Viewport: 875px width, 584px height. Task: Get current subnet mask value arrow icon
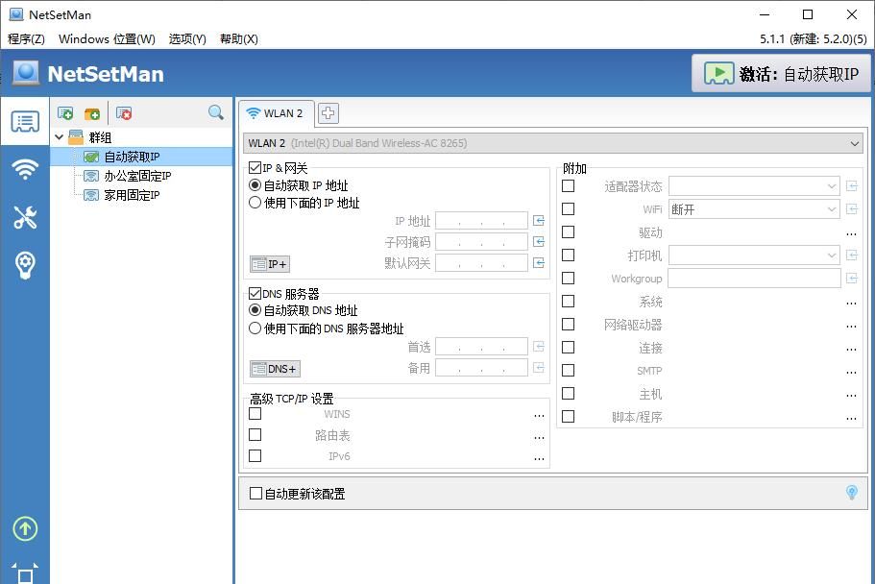(539, 242)
